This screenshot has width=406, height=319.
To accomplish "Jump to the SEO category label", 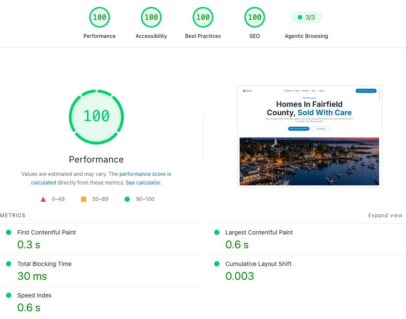I will point(255,36).
